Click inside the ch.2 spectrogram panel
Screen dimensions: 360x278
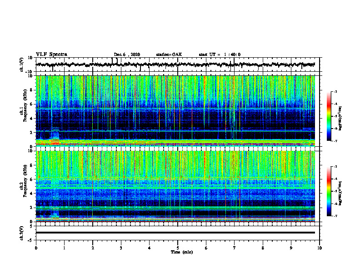(x=175, y=186)
